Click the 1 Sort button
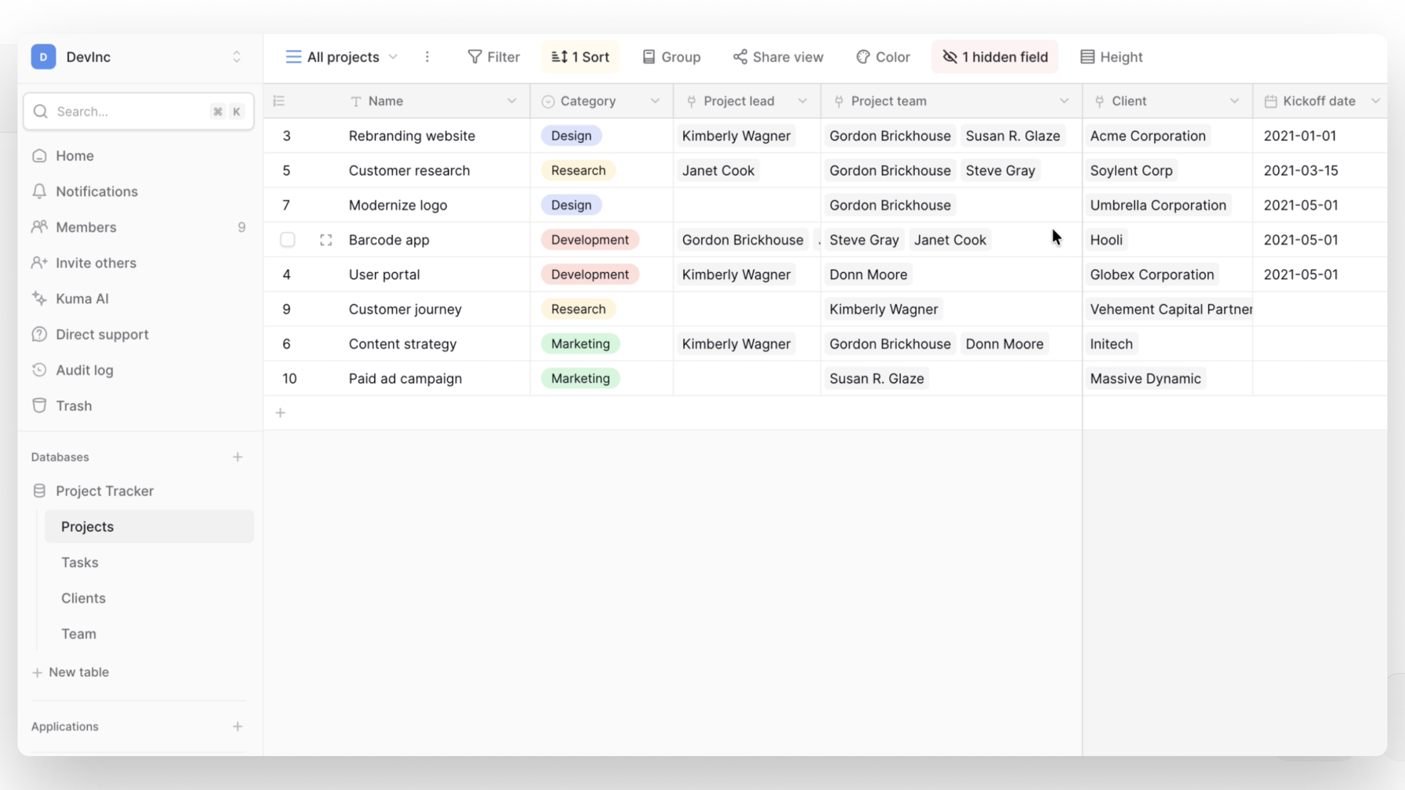1405x790 pixels. pos(580,57)
